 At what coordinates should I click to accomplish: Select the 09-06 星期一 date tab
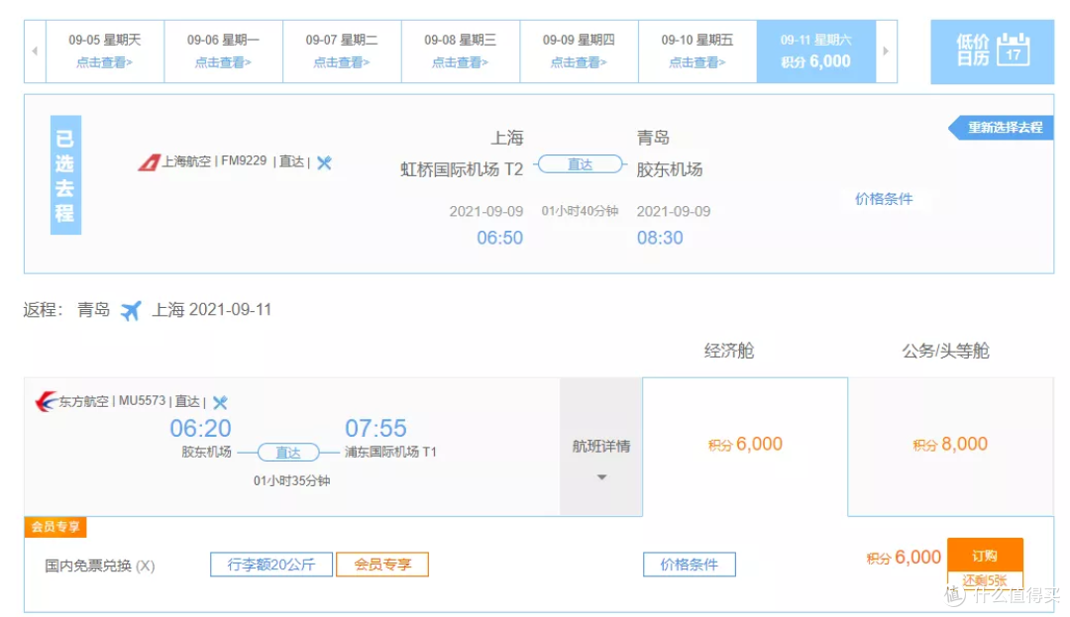click(x=224, y=51)
